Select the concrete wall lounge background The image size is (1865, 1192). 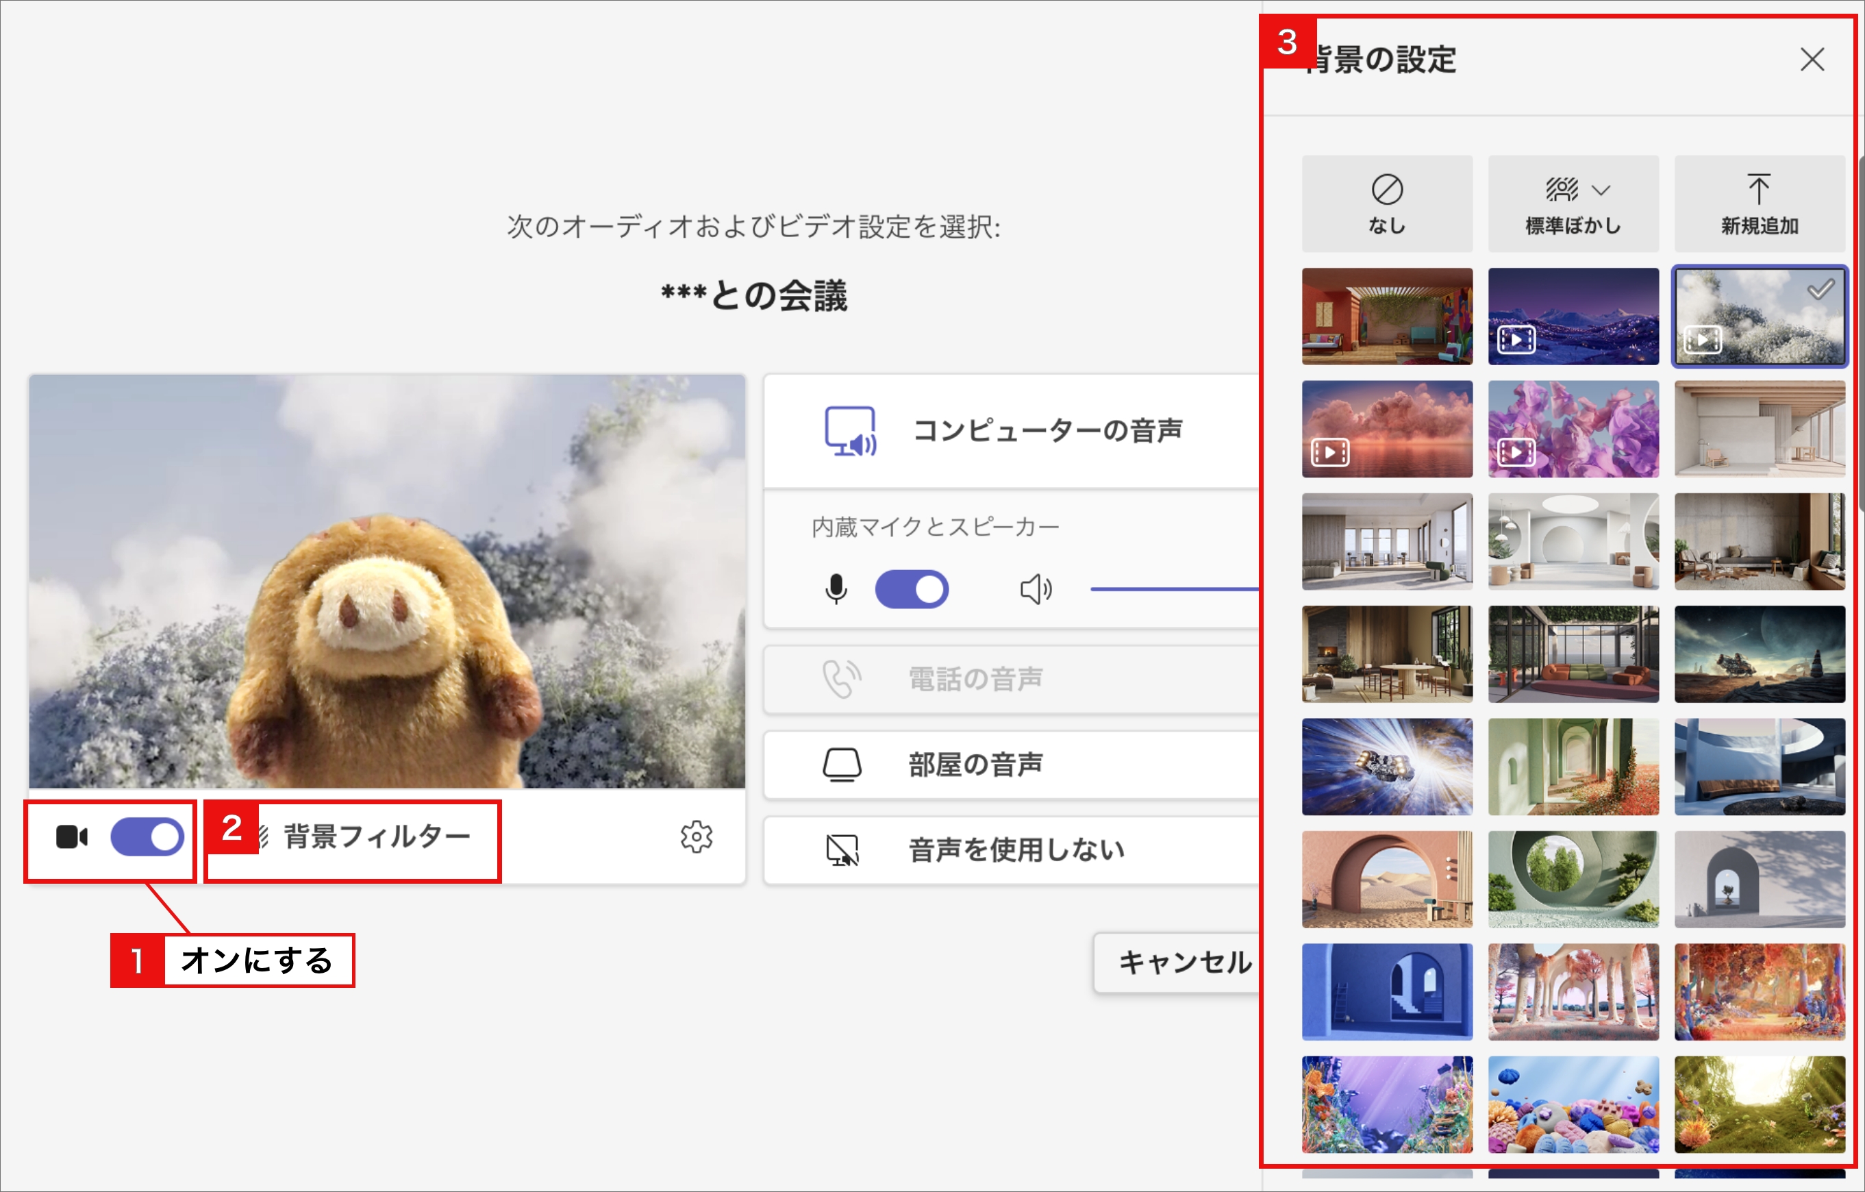(x=1760, y=541)
